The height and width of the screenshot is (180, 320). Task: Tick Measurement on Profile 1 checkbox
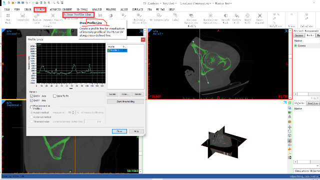(31, 107)
